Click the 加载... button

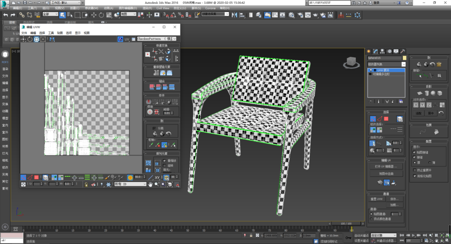[394, 205]
